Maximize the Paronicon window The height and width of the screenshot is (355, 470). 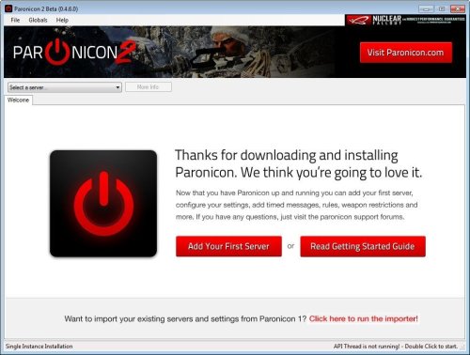[442, 8]
